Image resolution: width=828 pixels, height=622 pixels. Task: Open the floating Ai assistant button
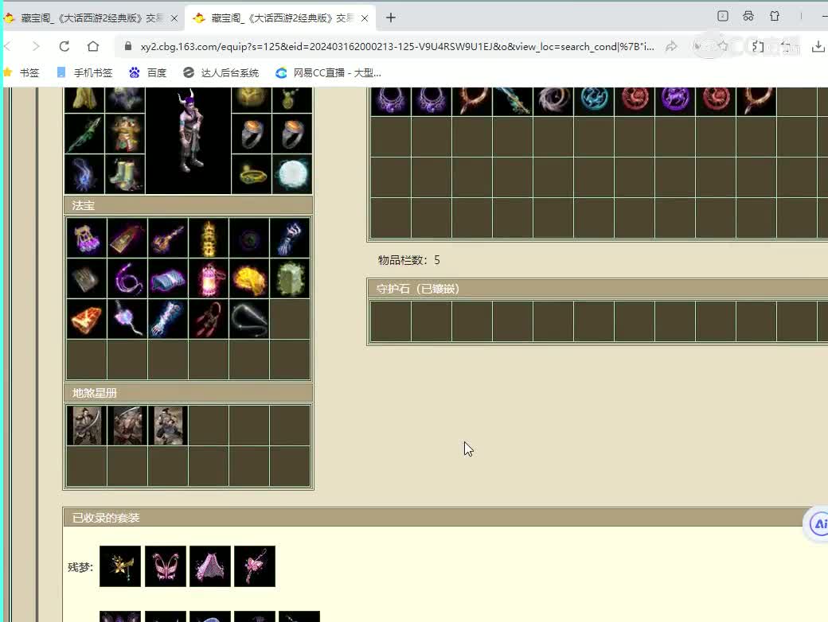coord(818,524)
